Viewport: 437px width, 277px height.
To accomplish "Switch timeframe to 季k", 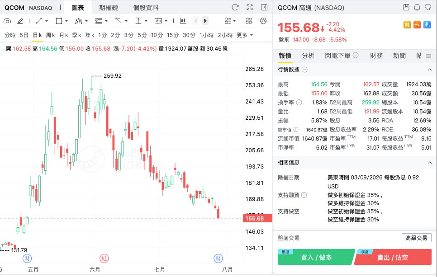I will [76, 35].
